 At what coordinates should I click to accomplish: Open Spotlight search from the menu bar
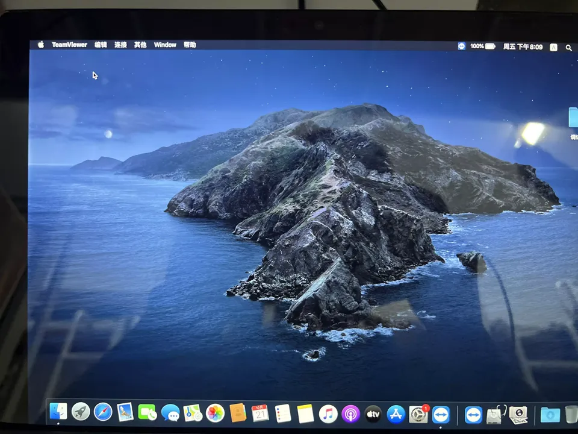pos(568,47)
